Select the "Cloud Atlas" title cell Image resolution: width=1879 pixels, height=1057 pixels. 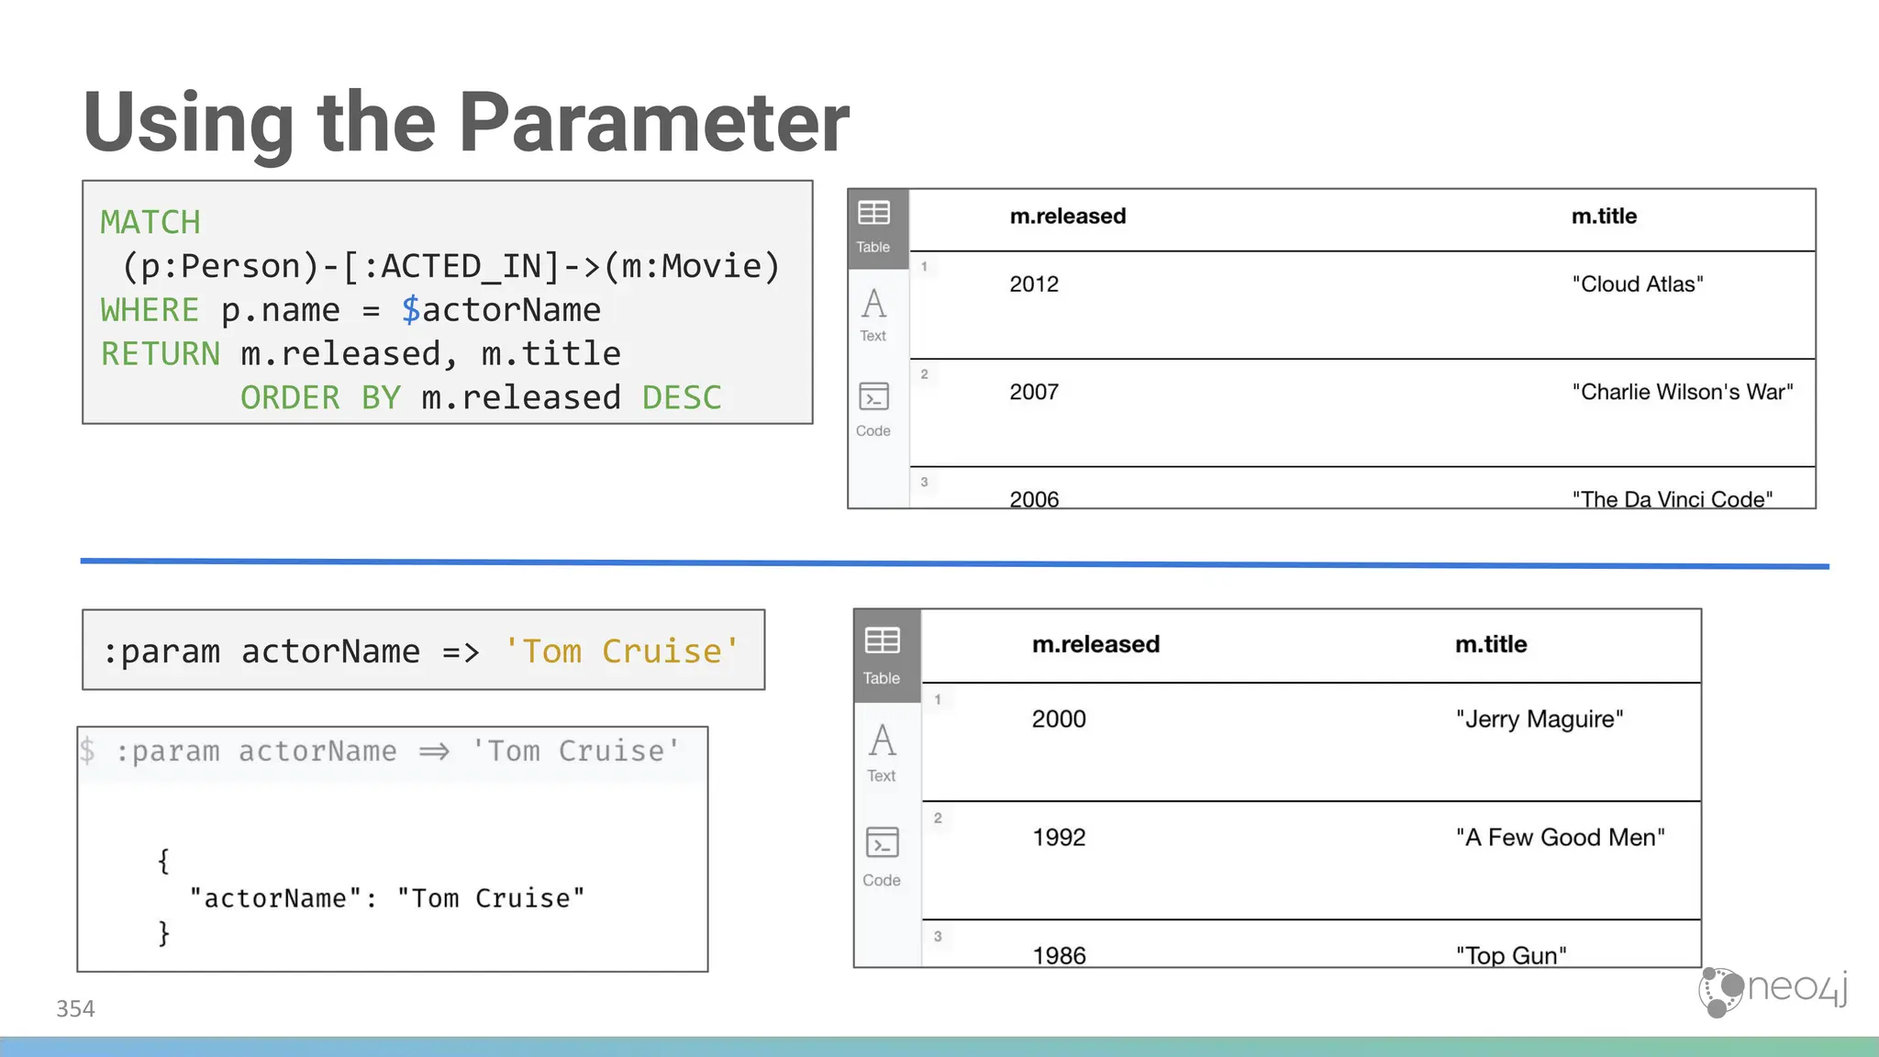click(x=1638, y=284)
